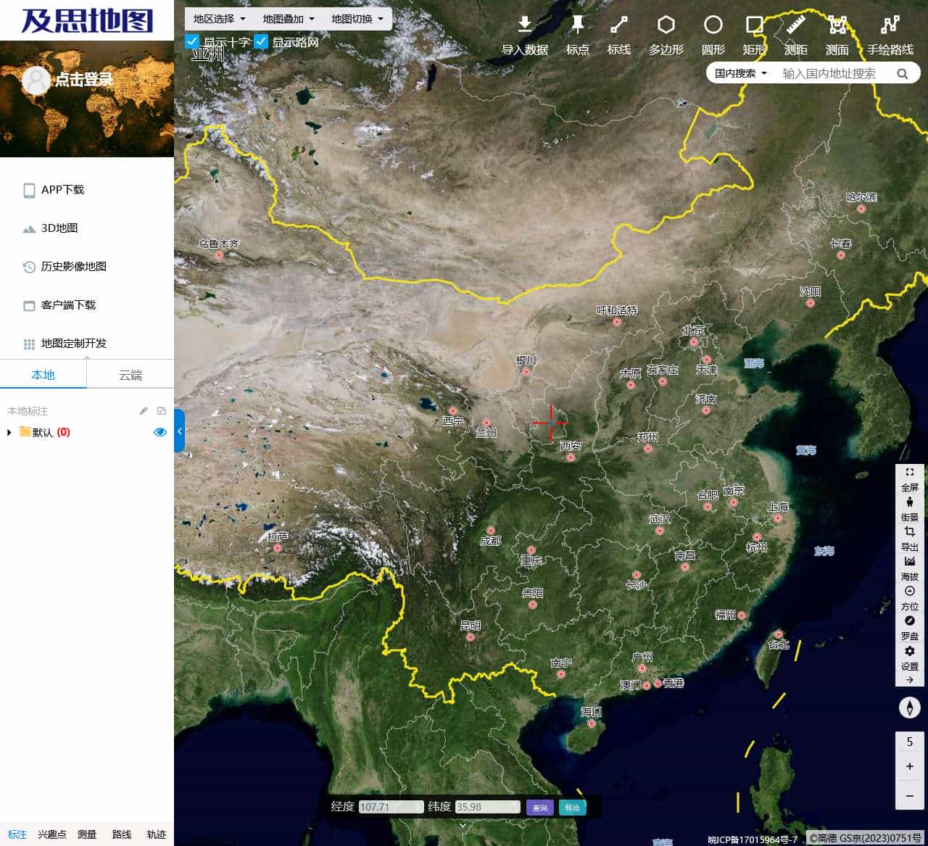Select the 多边形 polygon tool

click(x=665, y=34)
